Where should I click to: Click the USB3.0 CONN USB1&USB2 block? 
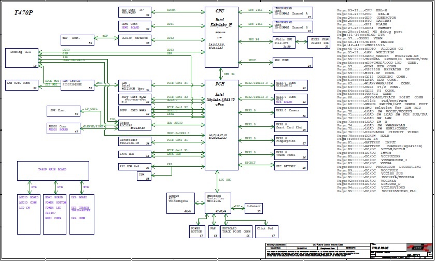[290, 85]
